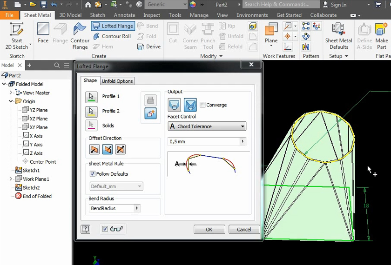The height and width of the screenshot is (265, 391).
Task: Click the Profile 2 selection arrow
Action: click(92, 111)
